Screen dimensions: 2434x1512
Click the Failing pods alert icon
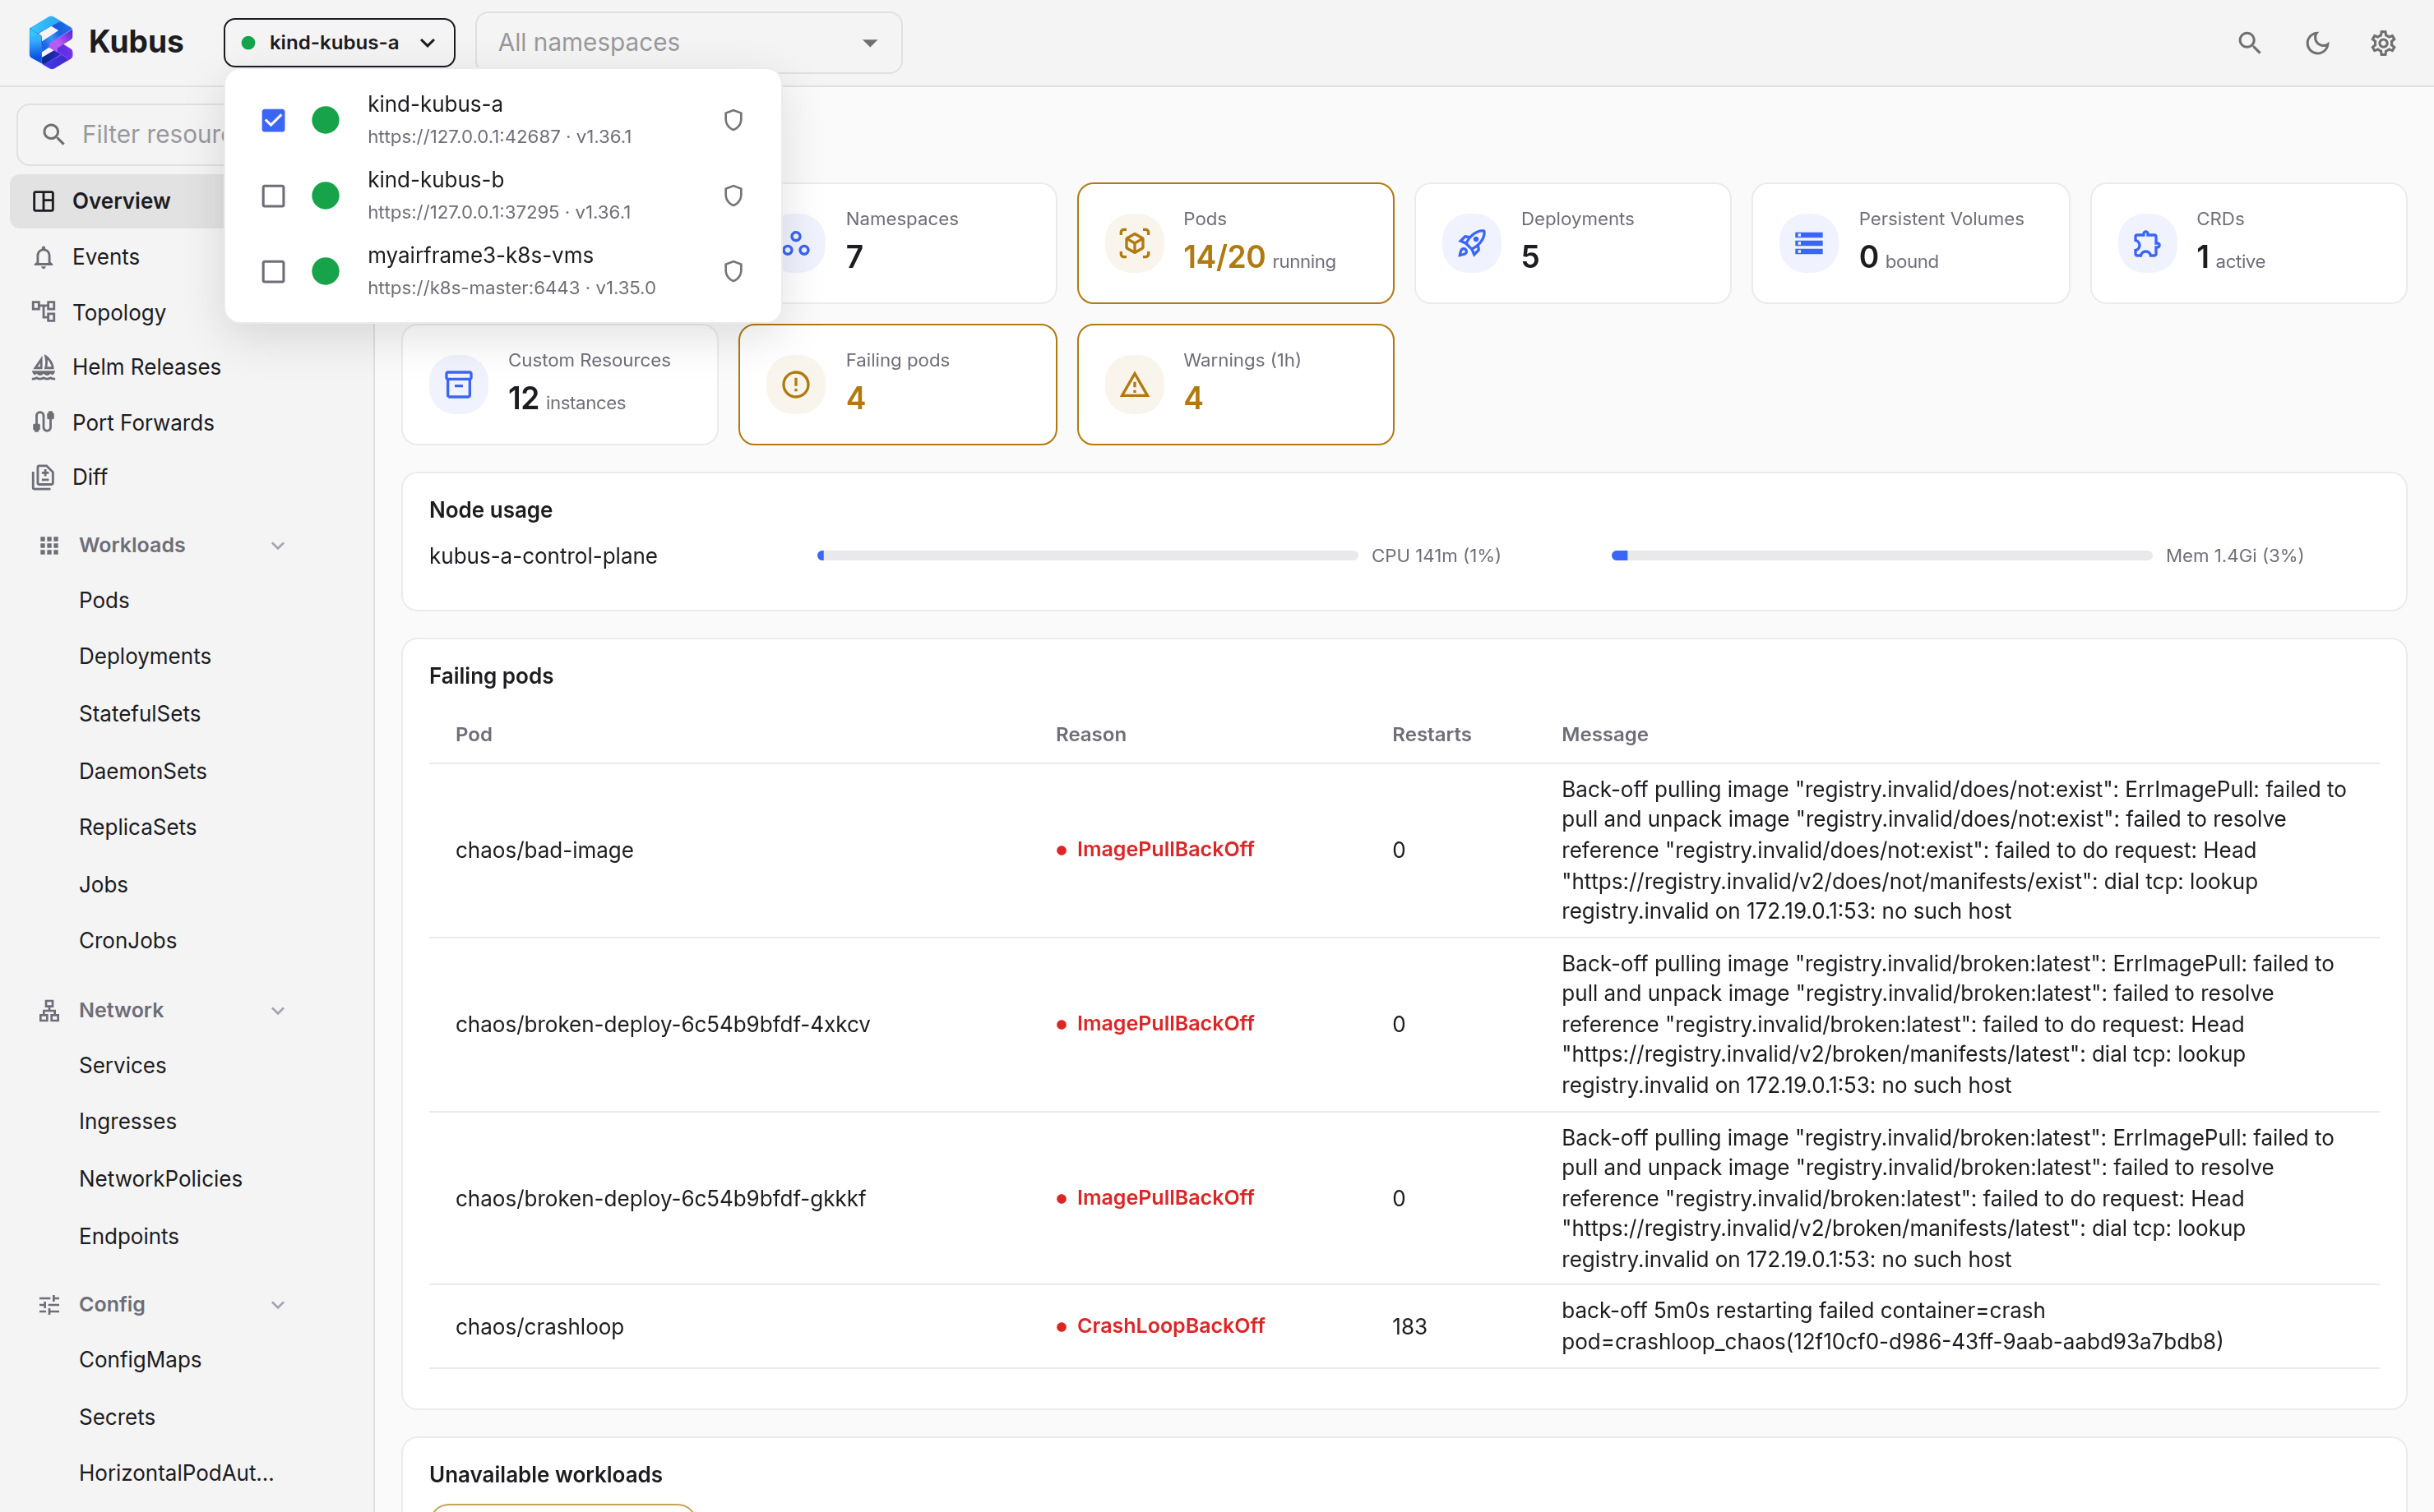[796, 384]
